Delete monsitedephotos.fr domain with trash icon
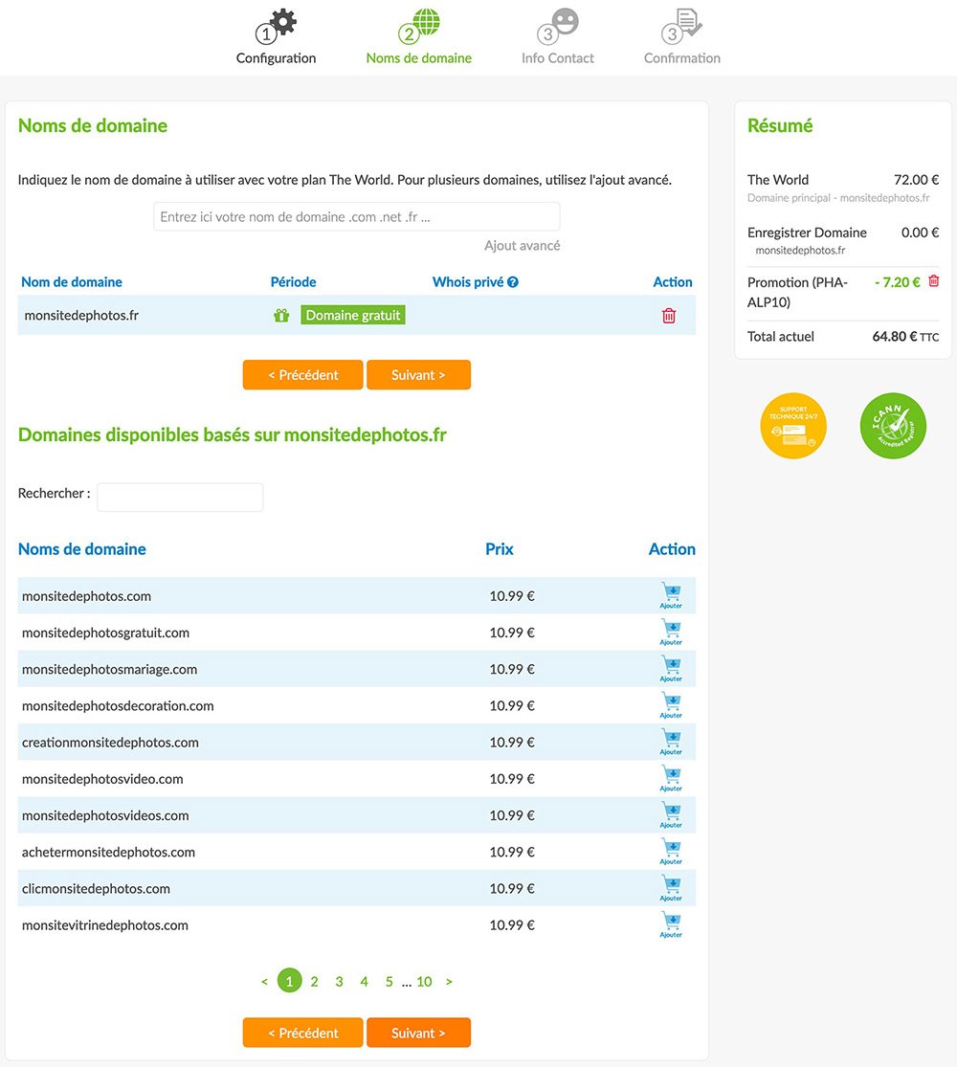The height and width of the screenshot is (1067, 957). pyautogui.click(x=669, y=316)
